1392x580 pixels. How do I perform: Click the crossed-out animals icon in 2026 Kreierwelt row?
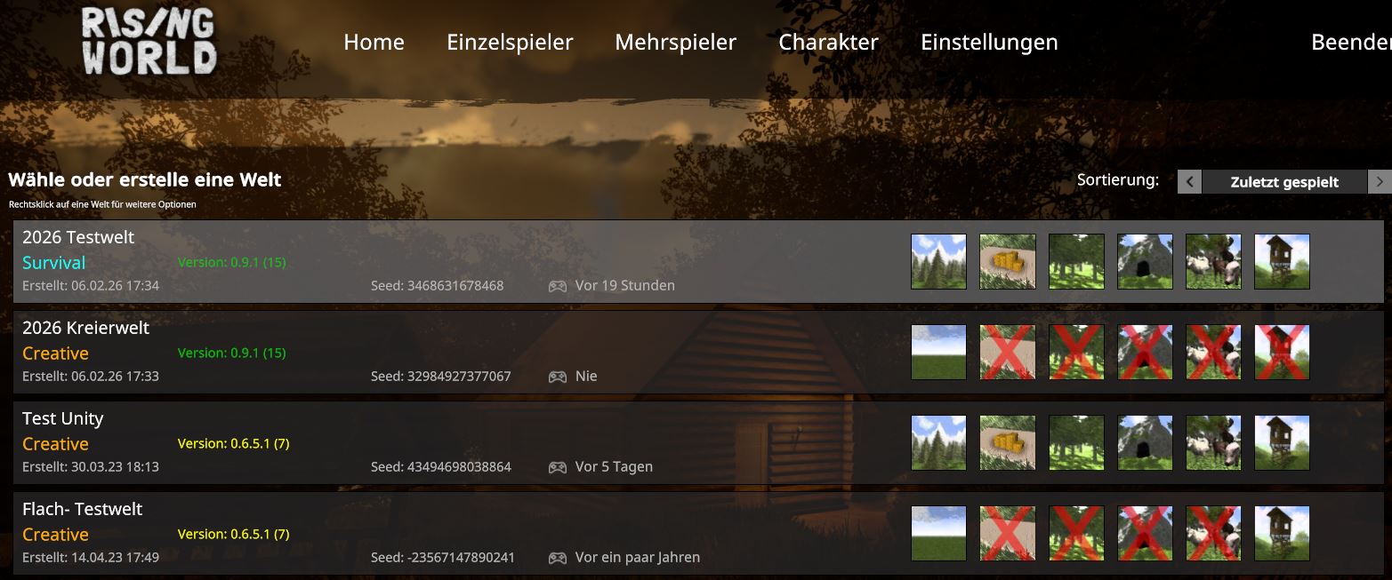(1214, 352)
